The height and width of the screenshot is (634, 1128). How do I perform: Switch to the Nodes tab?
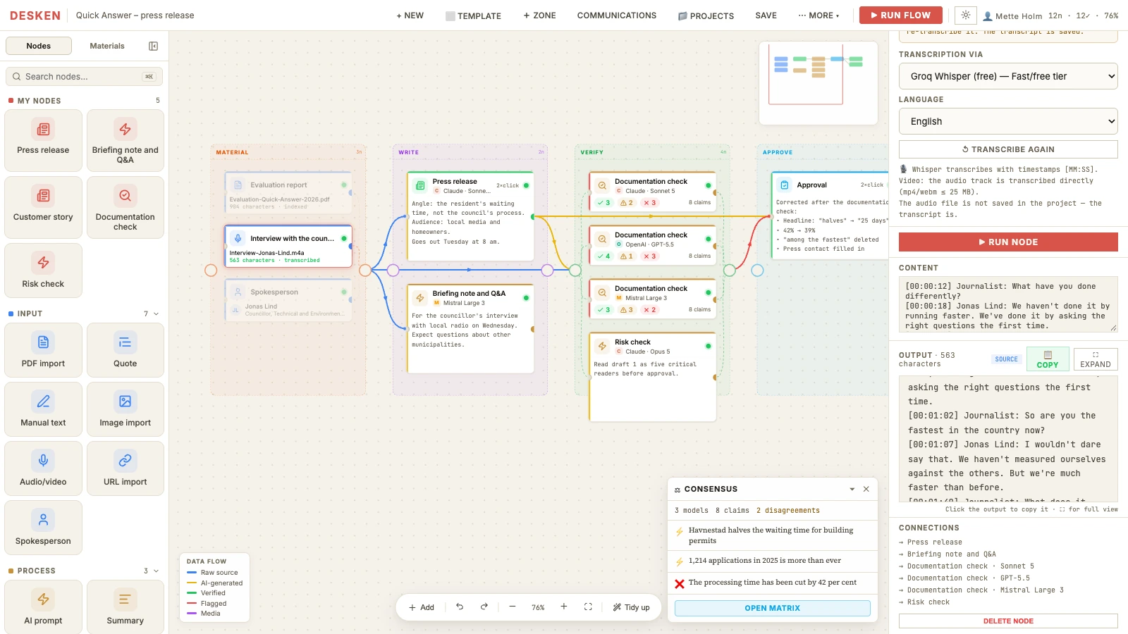[39, 46]
